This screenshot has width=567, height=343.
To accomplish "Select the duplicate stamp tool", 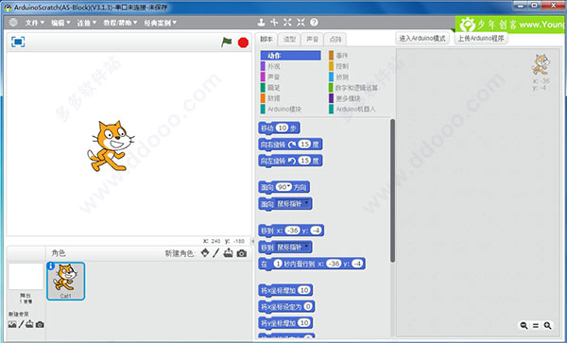I will [x=261, y=23].
